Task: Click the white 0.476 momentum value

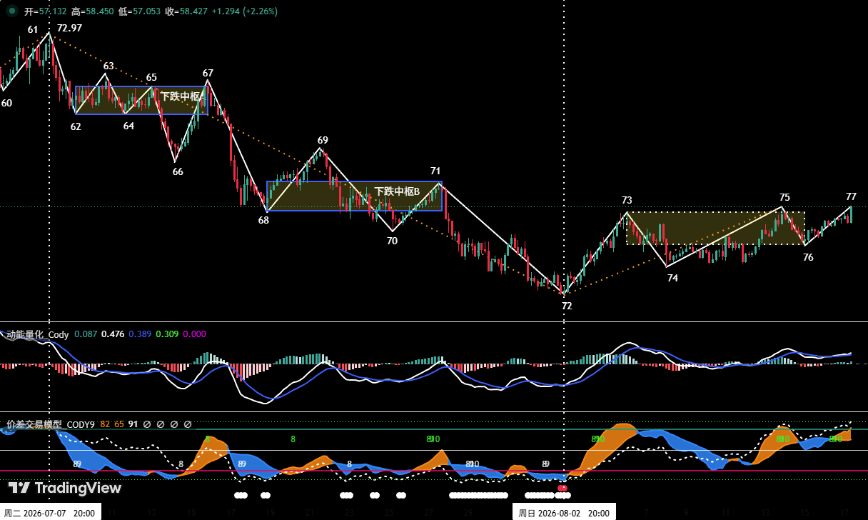Action: click(x=113, y=334)
